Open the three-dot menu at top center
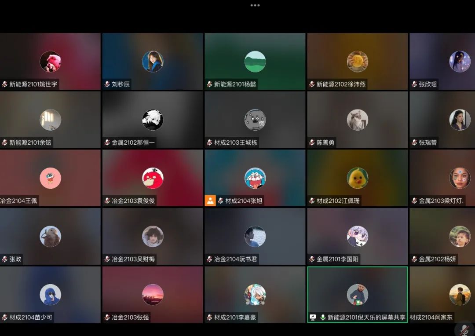Viewport: 475px width, 336px height. coord(255,5)
